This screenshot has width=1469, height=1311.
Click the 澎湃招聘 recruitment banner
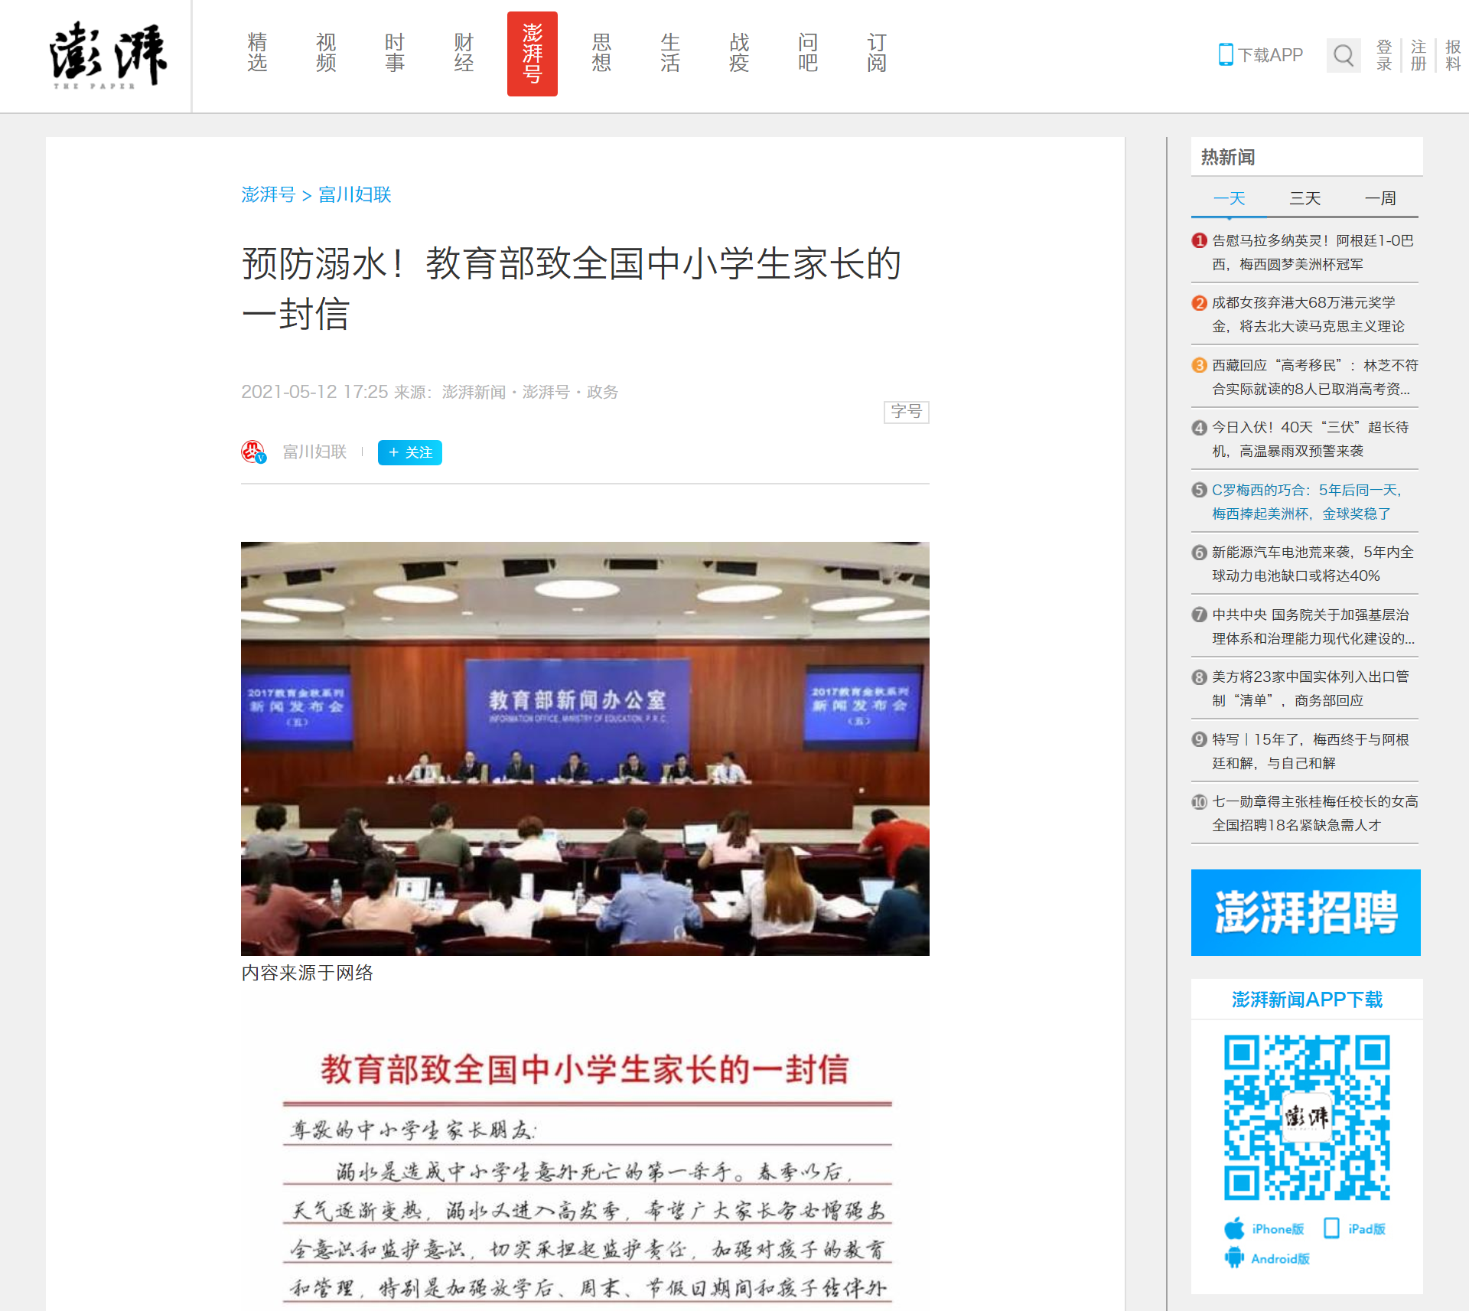click(1305, 912)
